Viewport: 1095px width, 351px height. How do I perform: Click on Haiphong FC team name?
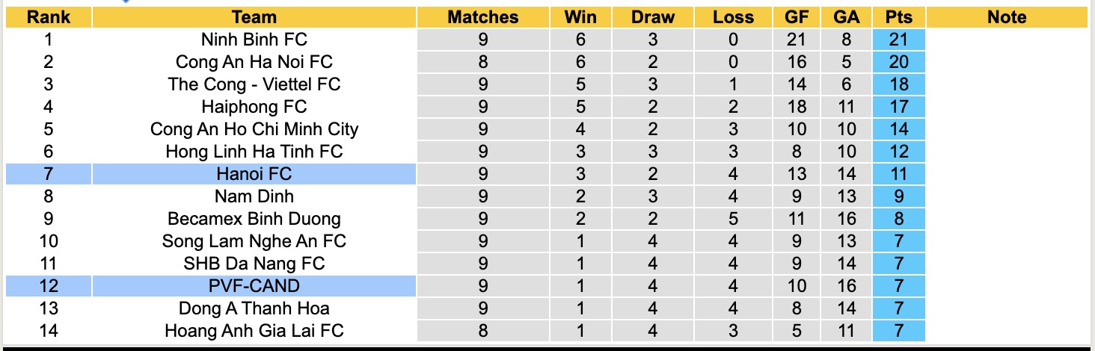click(254, 107)
